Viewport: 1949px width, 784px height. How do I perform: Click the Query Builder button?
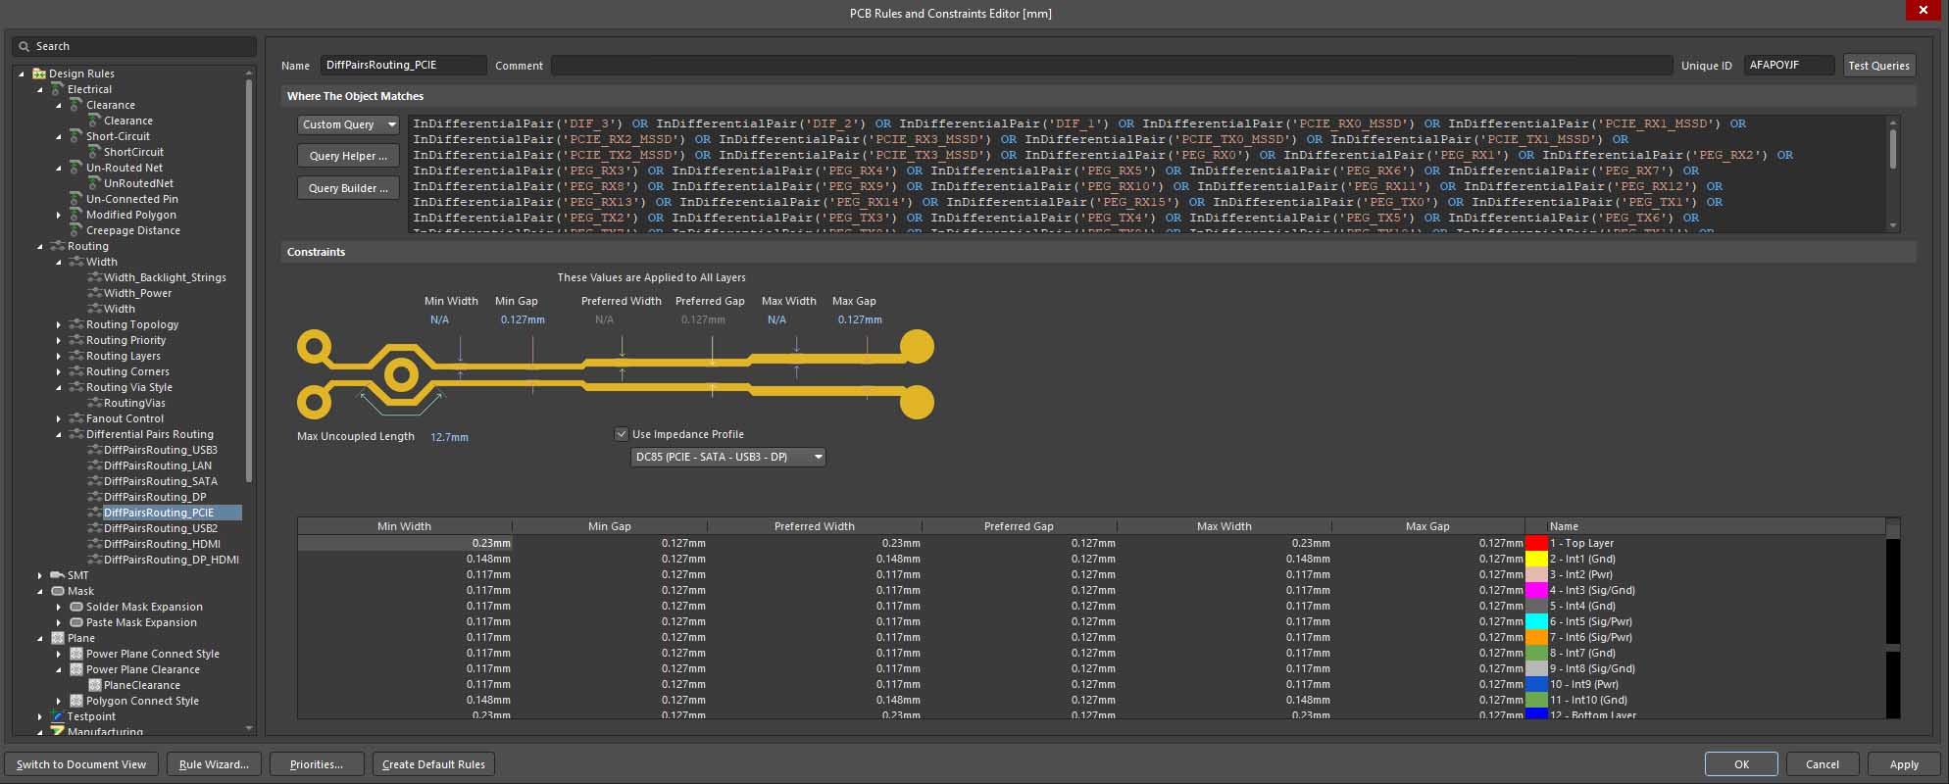pos(348,188)
